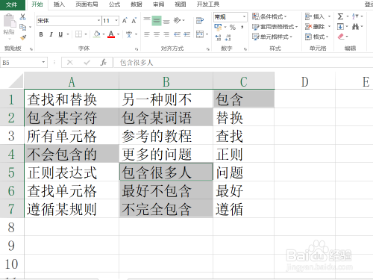Open the fill color dropdown arrow
This screenshot has width=373, height=280.
[x=104, y=34]
